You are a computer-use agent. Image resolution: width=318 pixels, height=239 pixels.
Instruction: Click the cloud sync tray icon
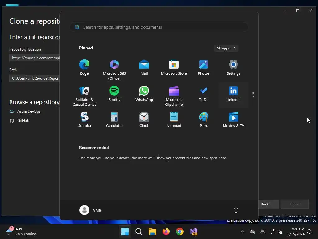pyautogui.click(x=252, y=232)
